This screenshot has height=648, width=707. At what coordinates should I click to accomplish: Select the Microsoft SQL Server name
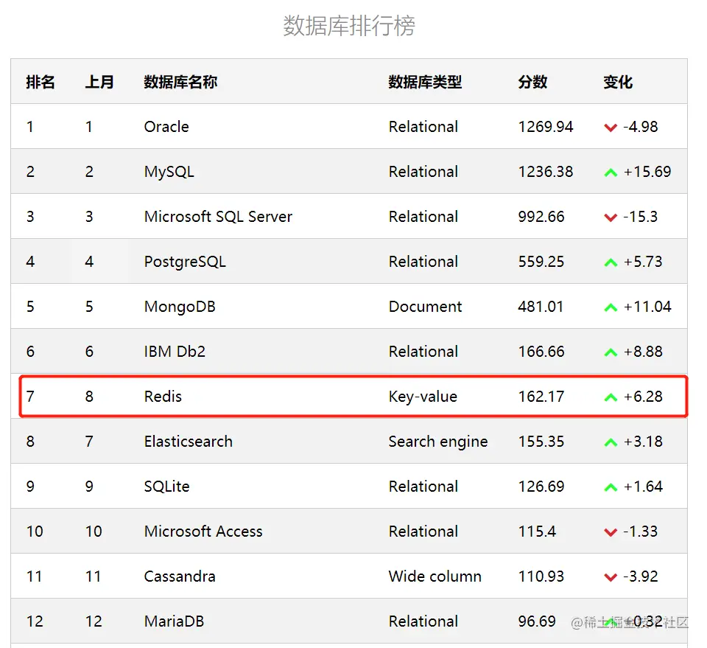(x=218, y=217)
